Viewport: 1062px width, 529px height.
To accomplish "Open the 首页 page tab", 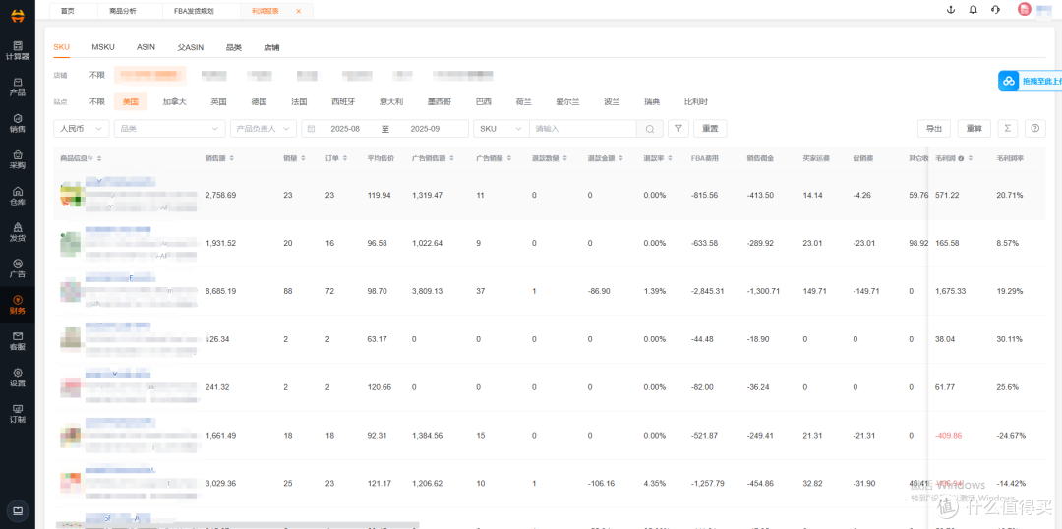I will tap(68, 12).
